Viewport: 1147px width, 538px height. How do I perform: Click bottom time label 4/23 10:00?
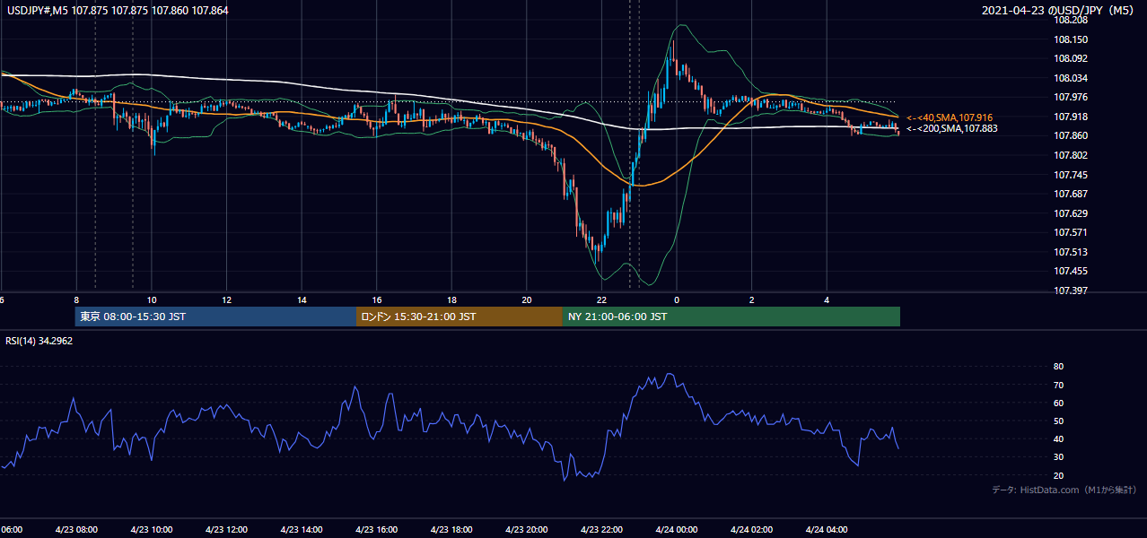click(152, 529)
